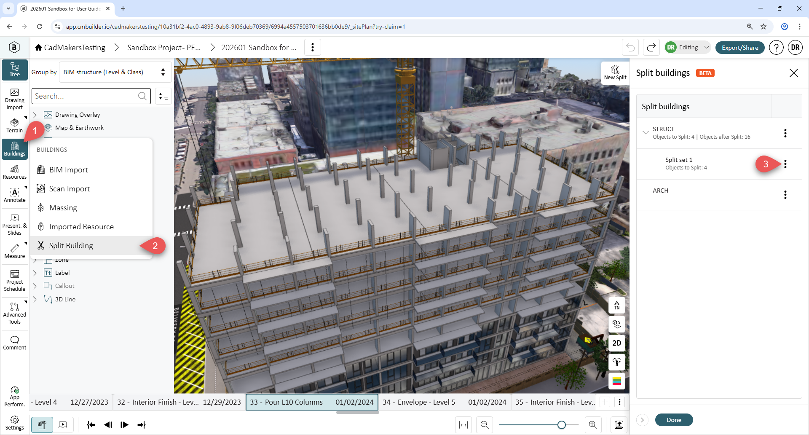Screen dimensions: 809x435
Task: Jump to first timeline step
Action: [x=91, y=425]
